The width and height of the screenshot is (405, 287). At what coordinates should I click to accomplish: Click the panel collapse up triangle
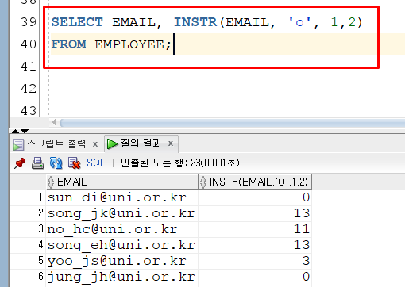coord(16,131)
